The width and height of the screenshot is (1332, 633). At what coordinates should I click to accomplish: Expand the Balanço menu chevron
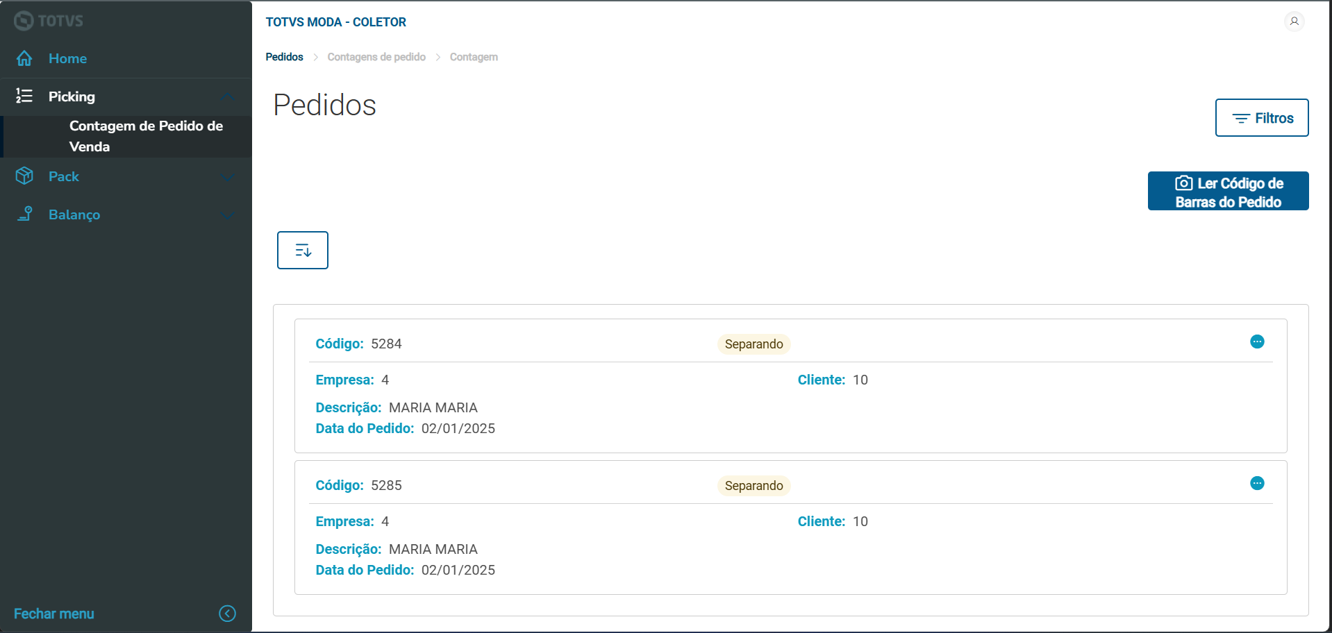227,215
